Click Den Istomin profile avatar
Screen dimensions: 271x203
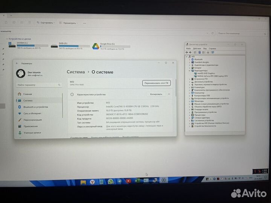click(21, 73)
